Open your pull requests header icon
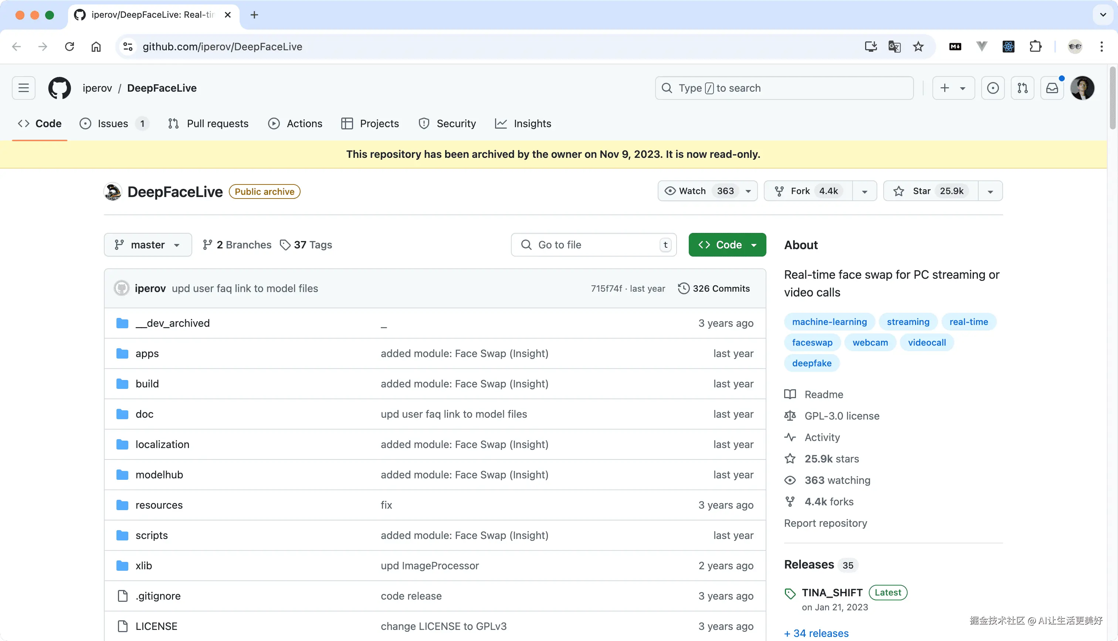Viewport: 1118px width, 641px height. [1023, 88]
